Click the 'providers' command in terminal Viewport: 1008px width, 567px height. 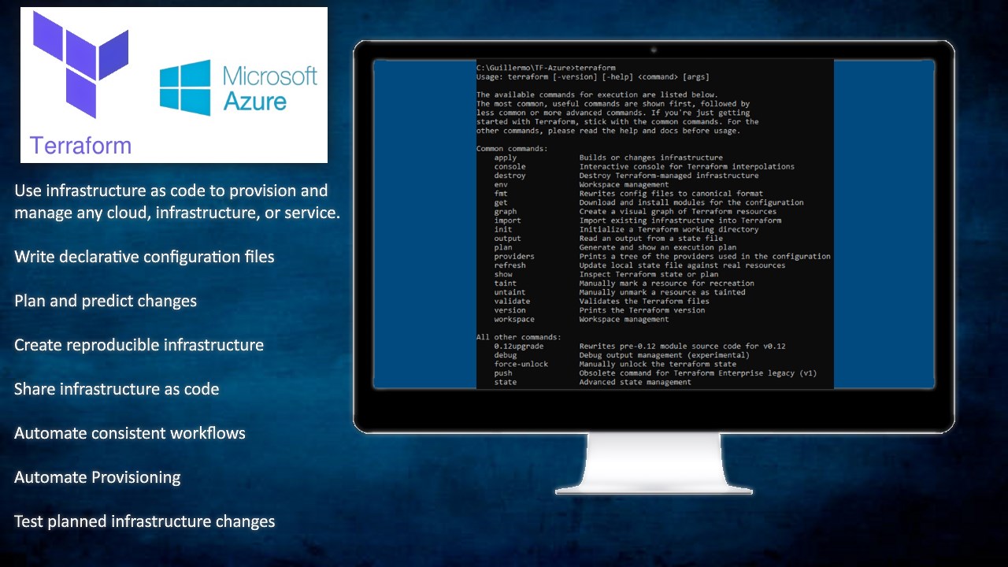[x=514, y=256]
